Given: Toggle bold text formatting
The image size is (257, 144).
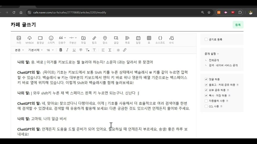Looking at the screenshot, I should point(61,50).
